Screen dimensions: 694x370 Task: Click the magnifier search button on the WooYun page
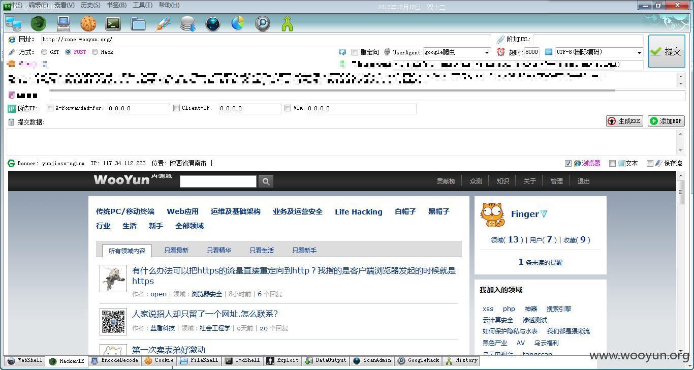[266, 181]
